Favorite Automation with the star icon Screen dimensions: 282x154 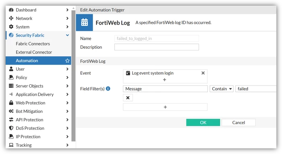67,60
